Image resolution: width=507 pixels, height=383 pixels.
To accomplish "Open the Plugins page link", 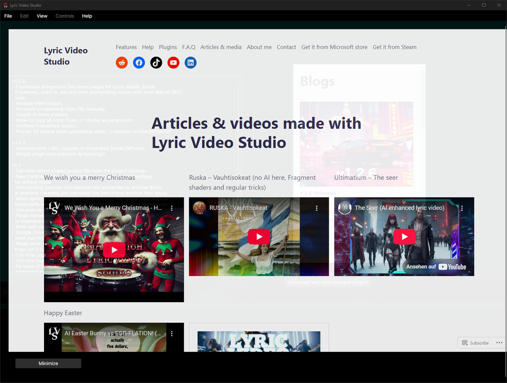I will (x=168, y=47).
